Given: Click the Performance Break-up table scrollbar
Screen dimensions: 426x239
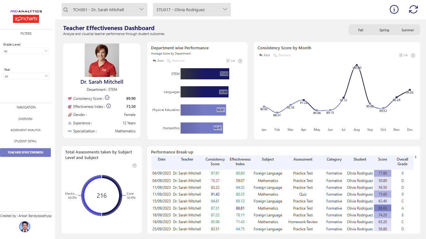Looking at the screenshot, I should point(415,157).
